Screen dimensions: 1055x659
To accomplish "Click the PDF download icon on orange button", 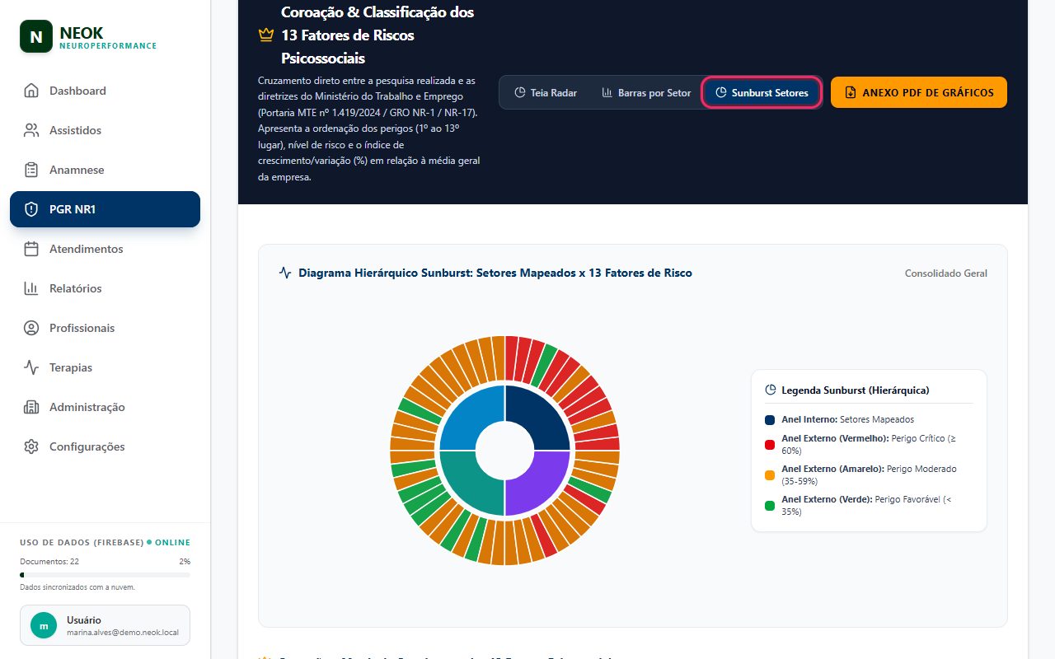I will click(x=851, y=92).
